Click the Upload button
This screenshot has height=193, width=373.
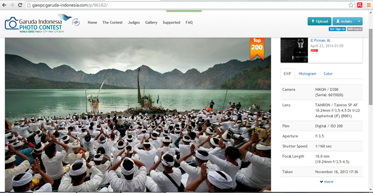pyautogui.click(x=319, y=21)
